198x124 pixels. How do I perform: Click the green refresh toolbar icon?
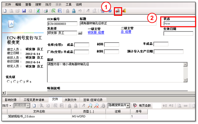38,11
